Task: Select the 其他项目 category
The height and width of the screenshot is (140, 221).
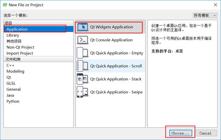Action: pos(39,41)
